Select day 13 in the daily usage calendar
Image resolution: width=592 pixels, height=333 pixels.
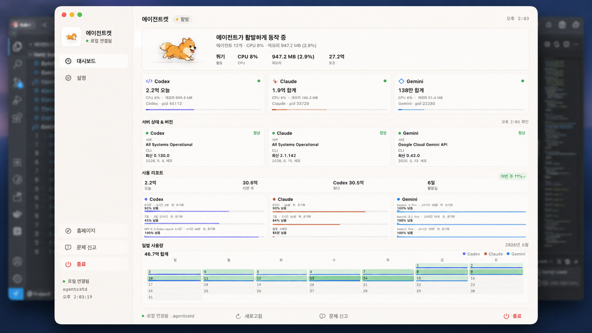334,279
